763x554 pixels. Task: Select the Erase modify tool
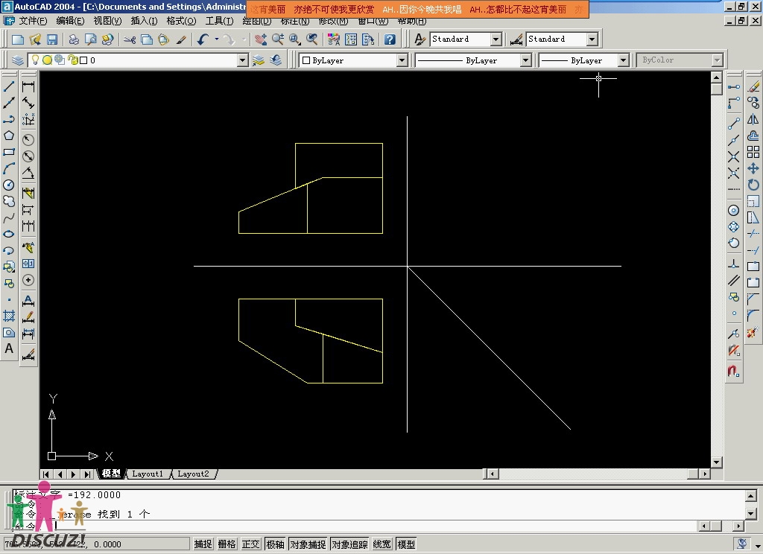point(753,86)
